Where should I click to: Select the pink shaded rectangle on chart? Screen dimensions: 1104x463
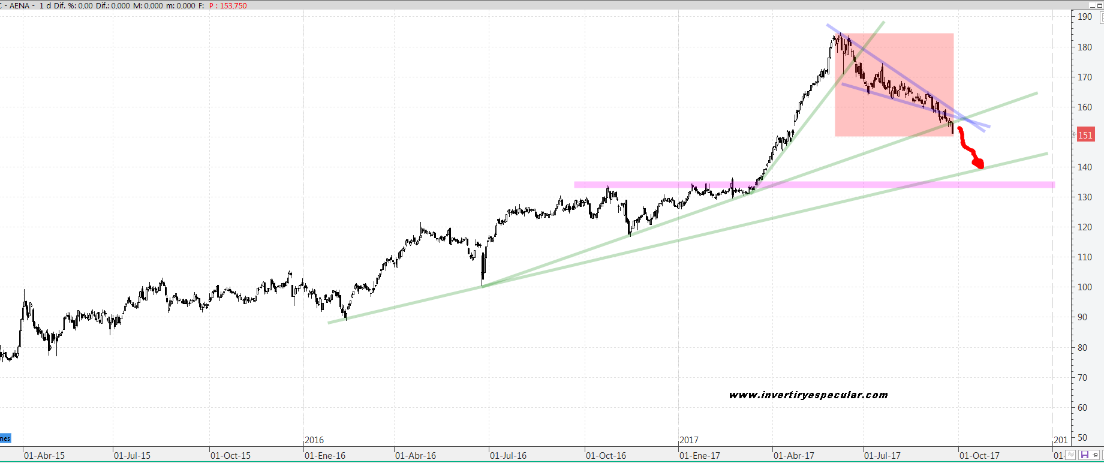point(894,85)
